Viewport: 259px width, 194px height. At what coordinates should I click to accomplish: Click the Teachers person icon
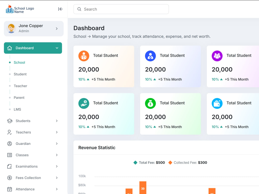pos(9,132)
